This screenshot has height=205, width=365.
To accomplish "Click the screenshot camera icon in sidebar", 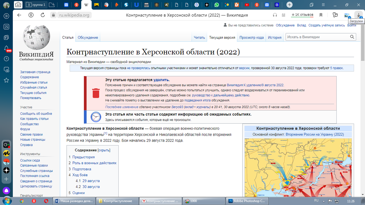I will 6,69.
